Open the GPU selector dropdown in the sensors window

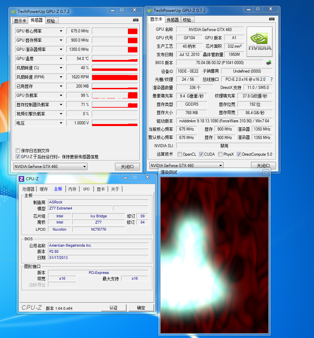[50, 167]
